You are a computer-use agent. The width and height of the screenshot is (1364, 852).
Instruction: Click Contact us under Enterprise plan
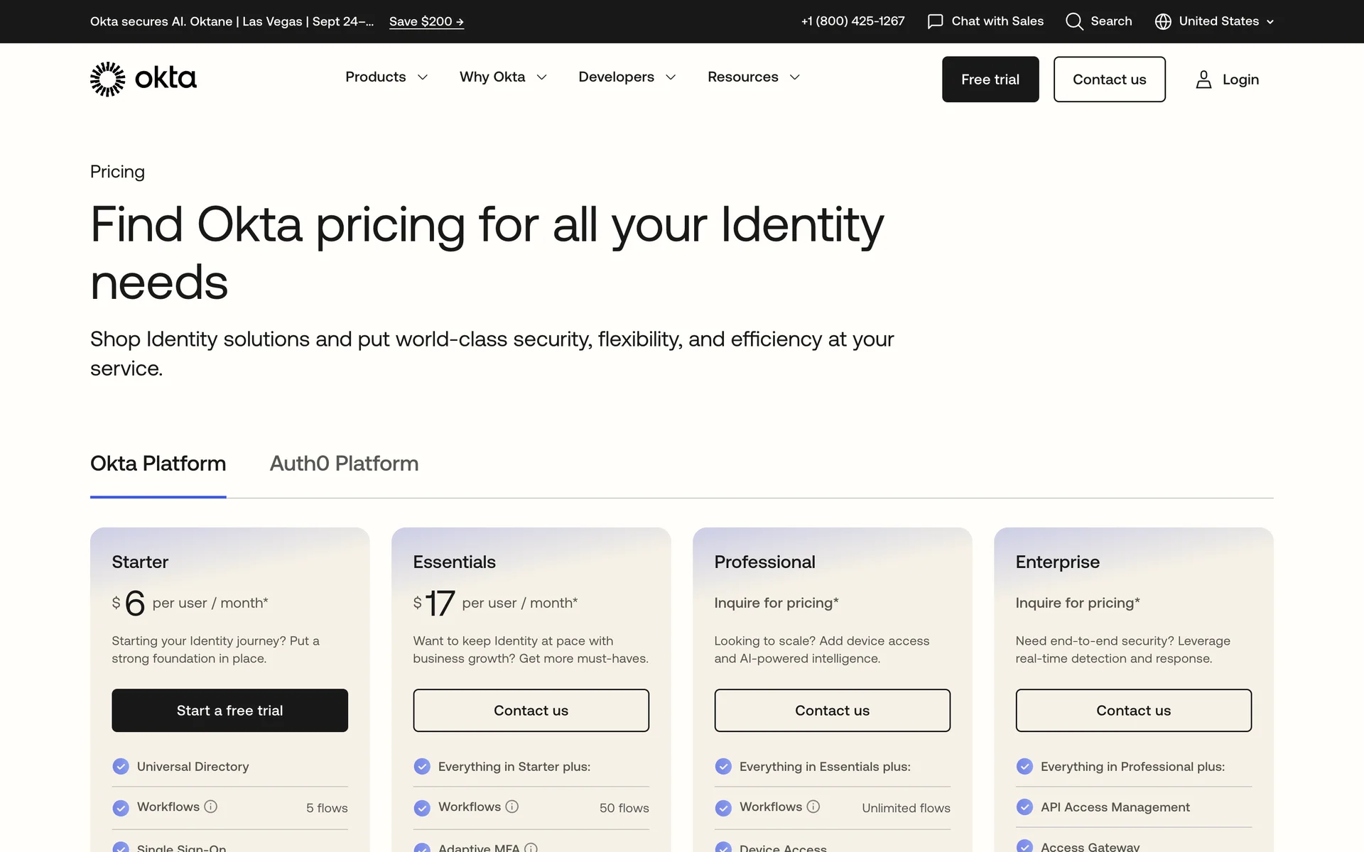click(1133, 710)
